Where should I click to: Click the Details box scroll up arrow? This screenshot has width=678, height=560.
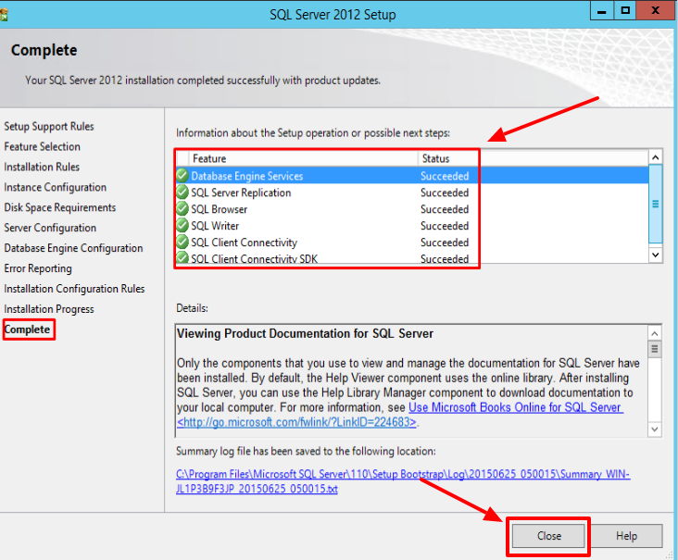(x=655, y=333)
